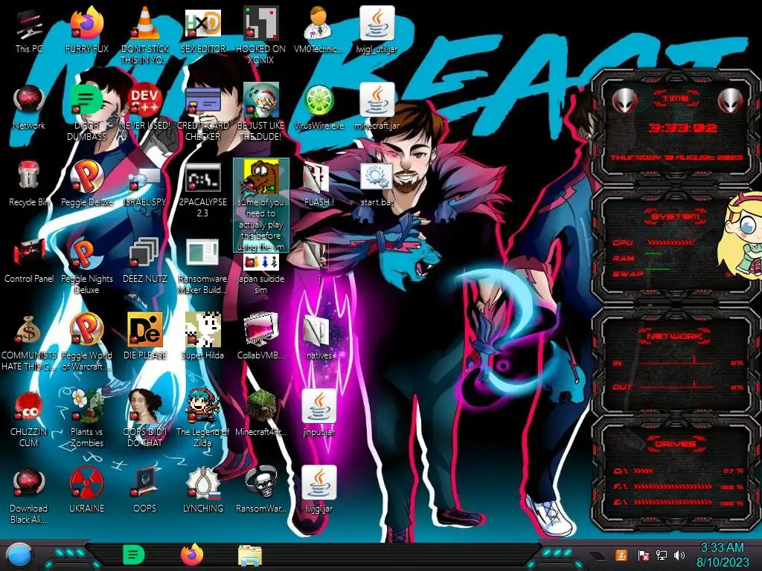Viewport: 762px width, 571px height.
Task: Open the Peggle Deluxe shortcut
Action: click(87, 176)
